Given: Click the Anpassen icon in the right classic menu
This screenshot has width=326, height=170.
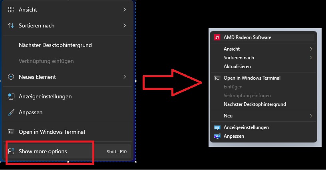Looking at the screenshot, I should 217,136.
